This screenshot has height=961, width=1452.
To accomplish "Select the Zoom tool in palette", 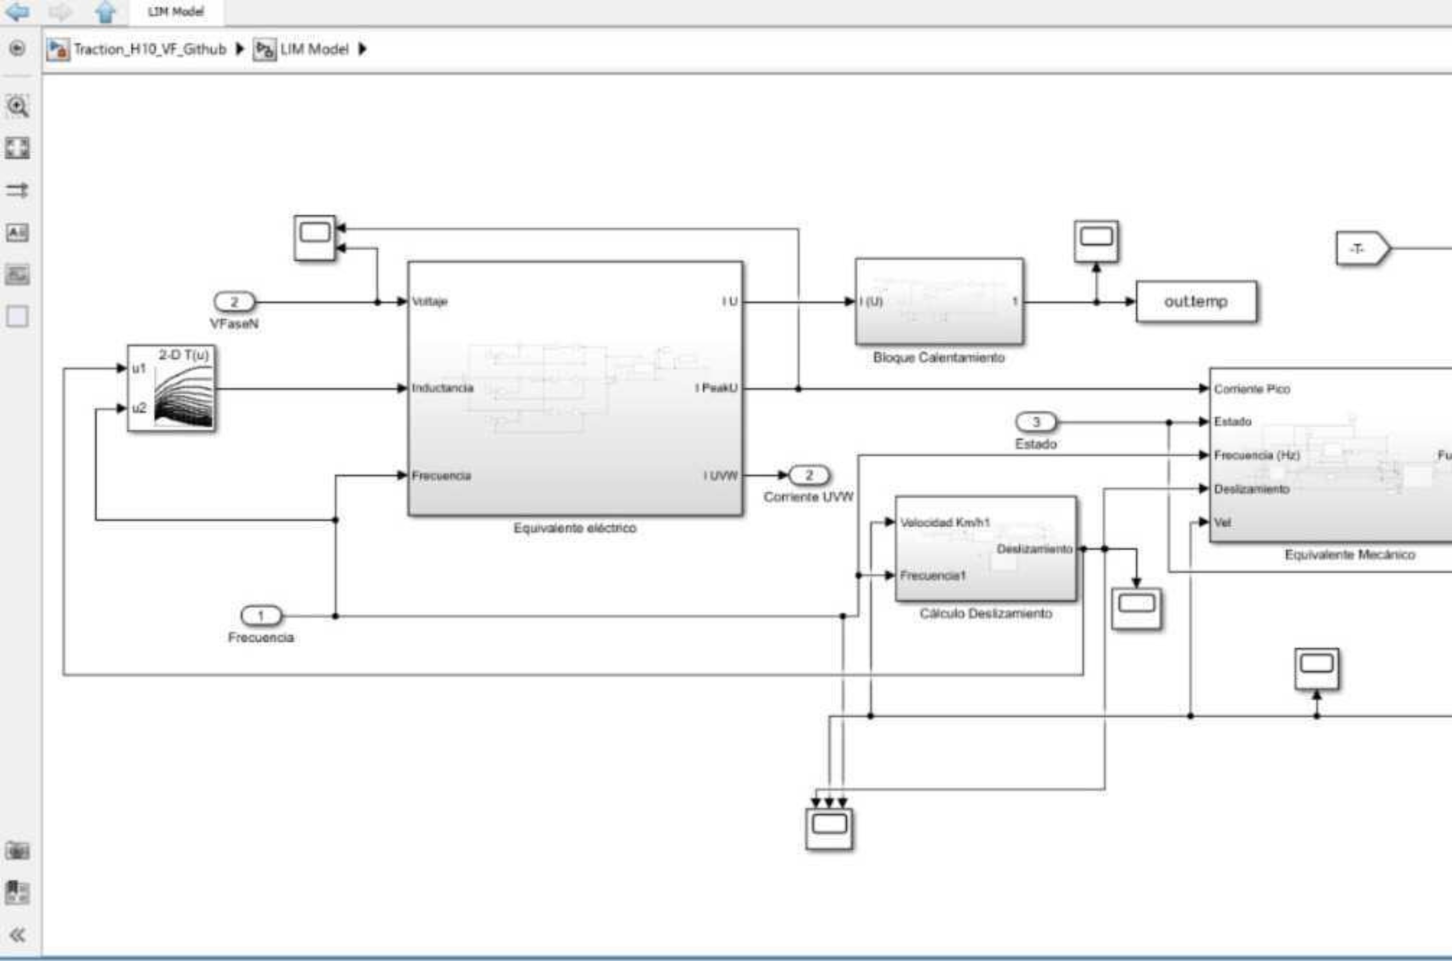I will (x=17, y=107).
